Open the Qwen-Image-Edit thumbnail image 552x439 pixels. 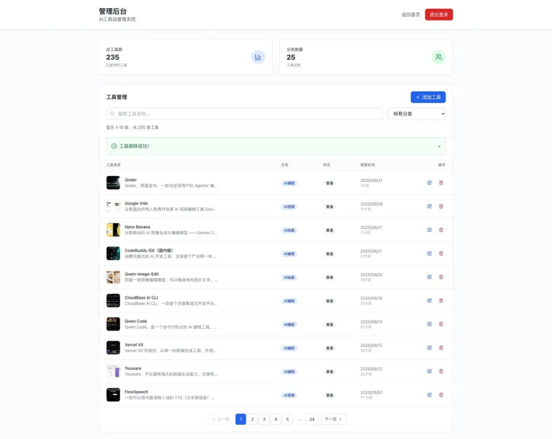(113, 277)
